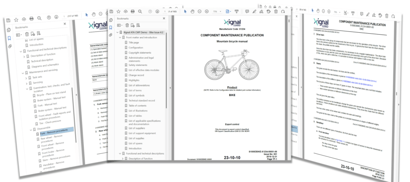Add new bookmark icon, center panel
Screen dimensions: 410x182
pyautogui.click(x=133, y=25)
